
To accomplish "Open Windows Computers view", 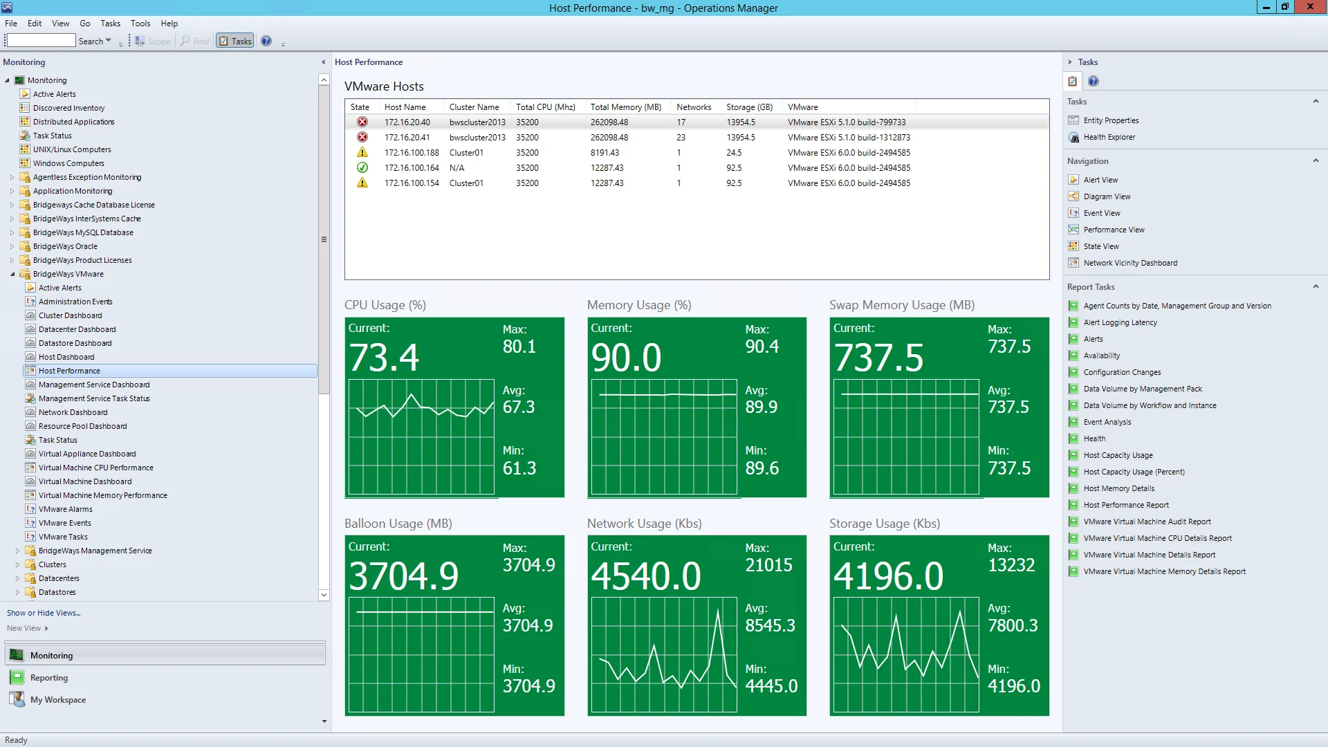I will [x=68, y=163].
